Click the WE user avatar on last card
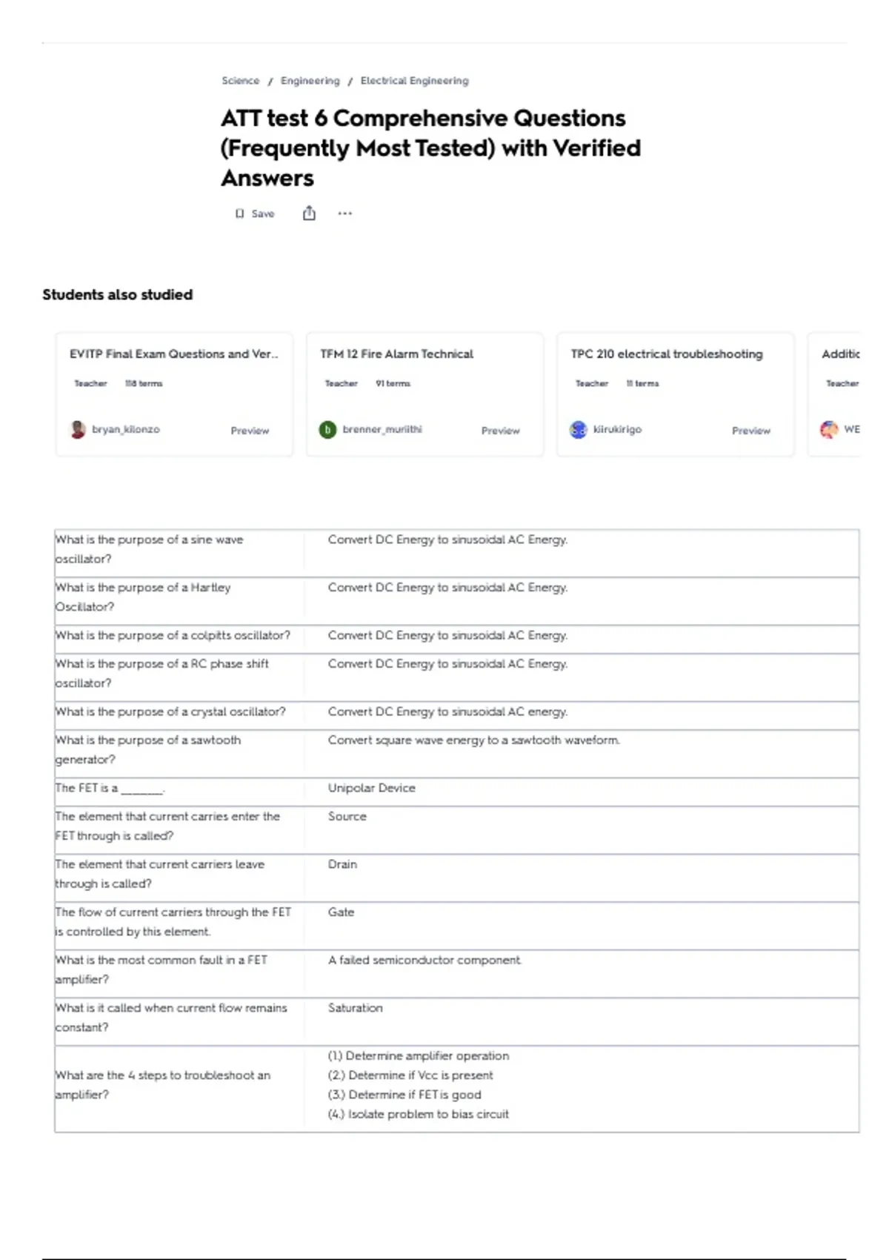Image resolution: width=889 pixels, height=1260 pixels. coord(829,429)
